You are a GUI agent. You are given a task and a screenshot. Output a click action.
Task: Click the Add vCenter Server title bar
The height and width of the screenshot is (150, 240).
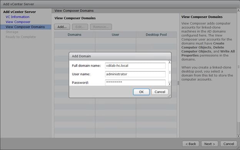[120, 4]
